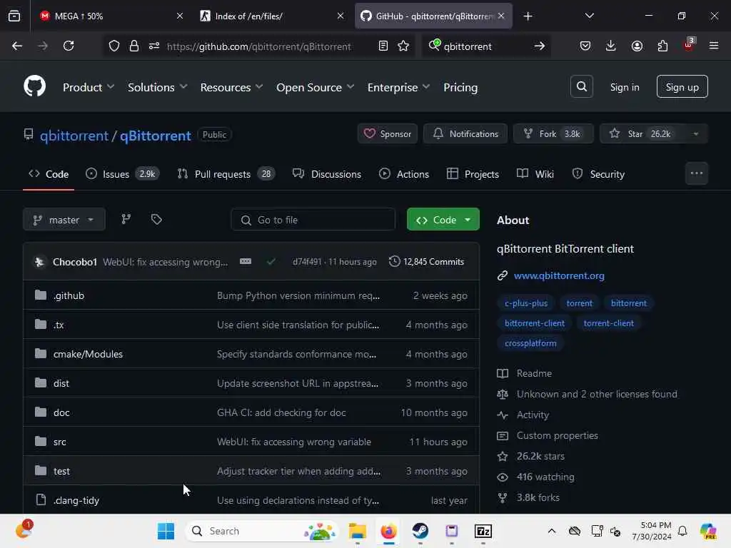Click the Save to Pocket icon
The width and height of the screenshot is (731, 548).
tap(585, 46)
